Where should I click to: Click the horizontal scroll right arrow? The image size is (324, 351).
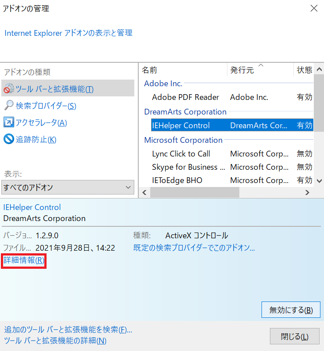(308, 192)
